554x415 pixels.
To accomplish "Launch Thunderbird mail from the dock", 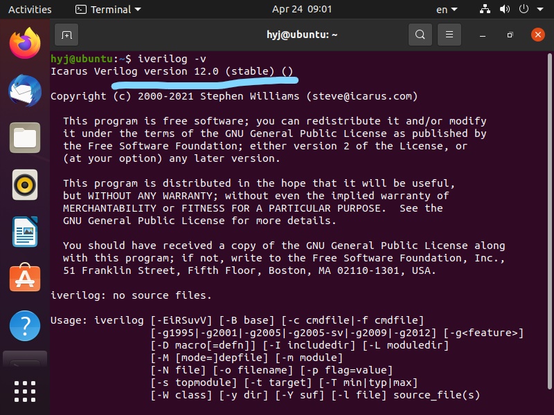I will point(24,91).
